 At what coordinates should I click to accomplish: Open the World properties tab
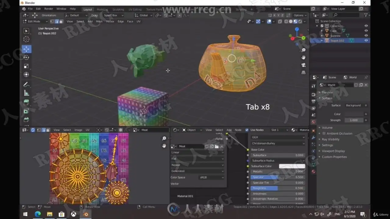coord(314,122)
